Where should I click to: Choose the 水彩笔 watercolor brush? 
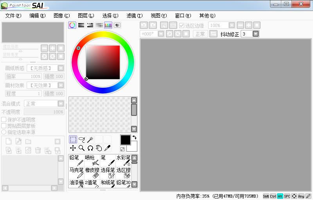pos(123,160)
